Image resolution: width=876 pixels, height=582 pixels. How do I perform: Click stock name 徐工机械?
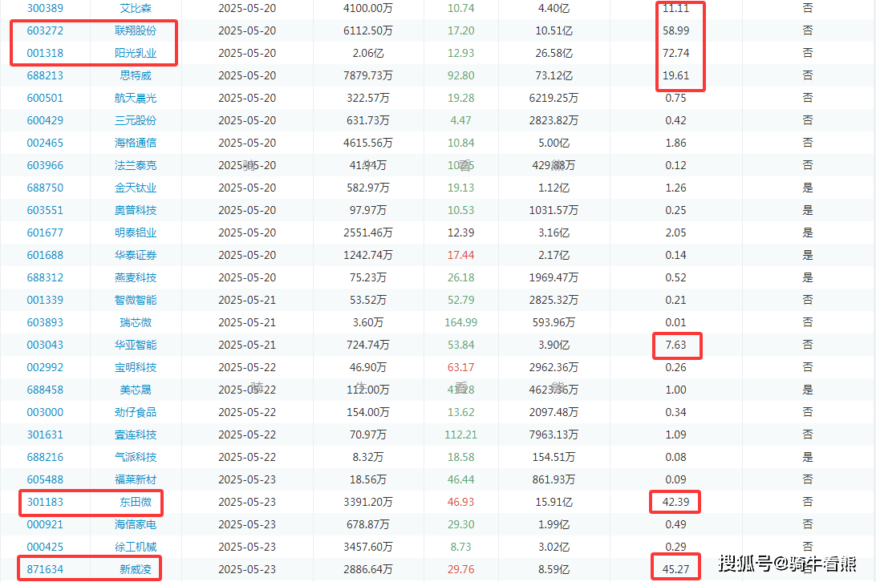136,547
